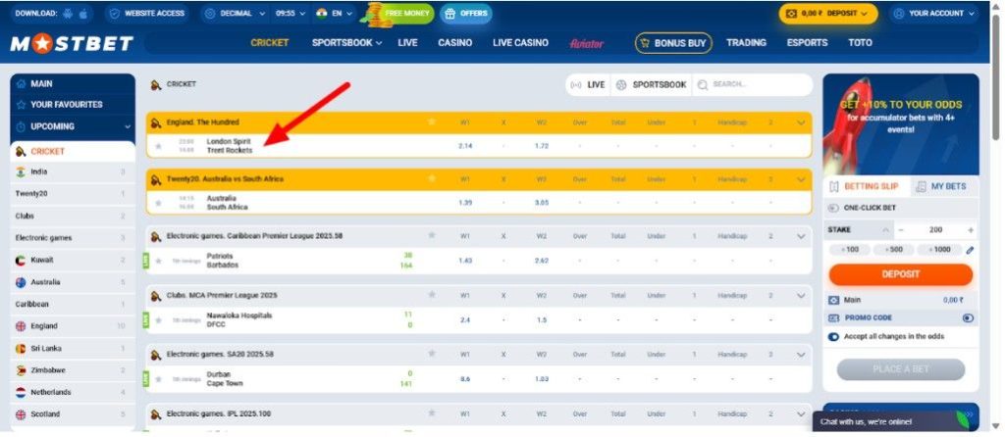Click the event search field
1005x437 pixels.
tap(753, 84)
